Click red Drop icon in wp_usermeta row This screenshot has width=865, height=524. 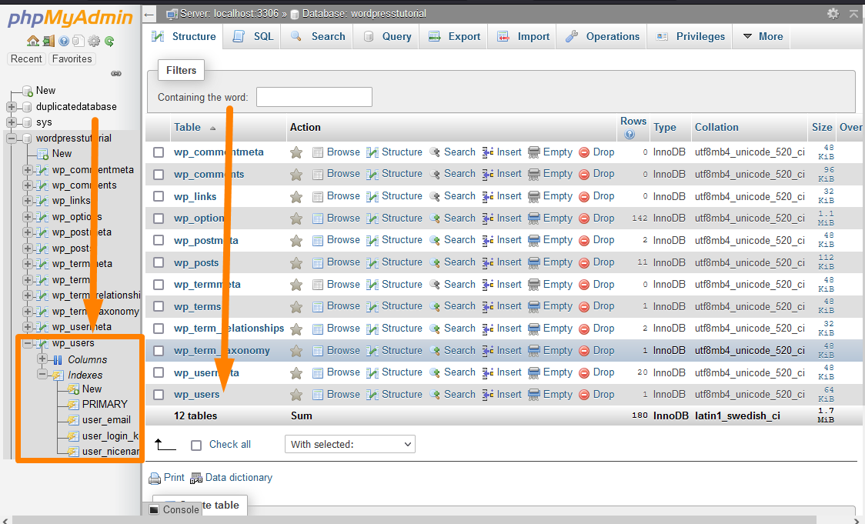click(584, 373)
